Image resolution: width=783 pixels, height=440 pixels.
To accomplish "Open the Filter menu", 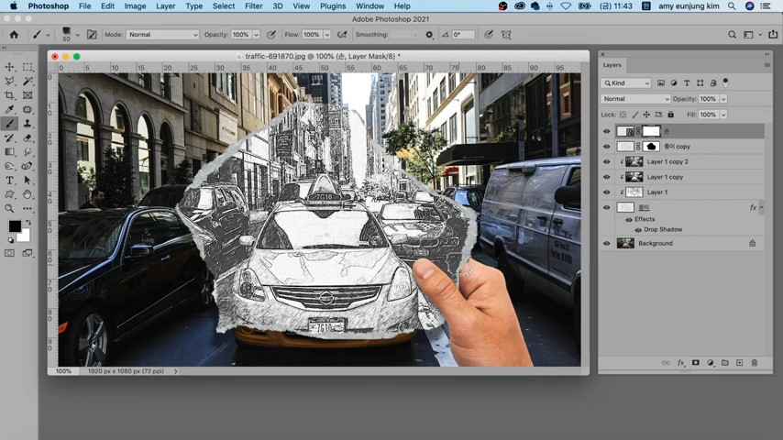I will click(x=253, y=6).
